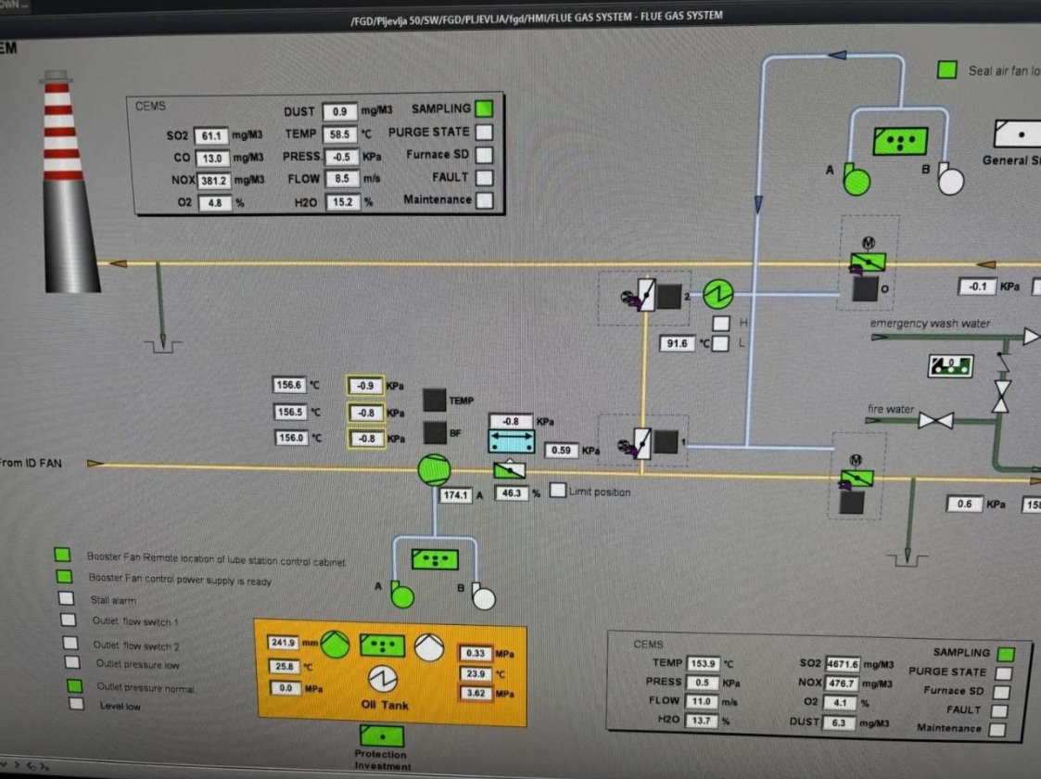Select seal air fan A
The width and height of the screenshot is (1041, 779).
pos(857,180)
